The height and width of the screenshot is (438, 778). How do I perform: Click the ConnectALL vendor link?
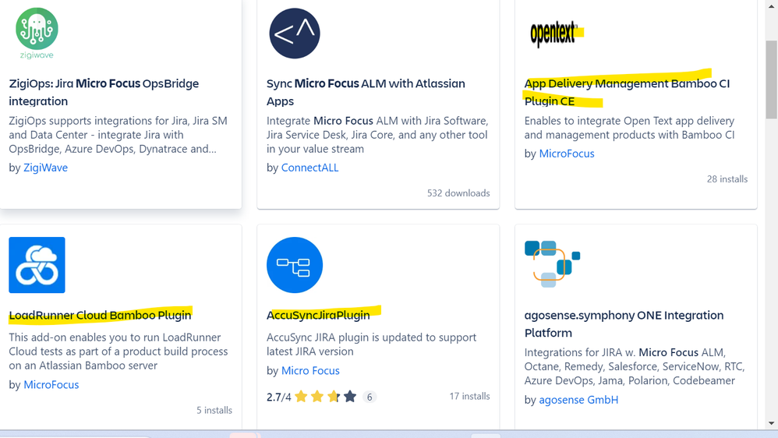coord(309,168)
